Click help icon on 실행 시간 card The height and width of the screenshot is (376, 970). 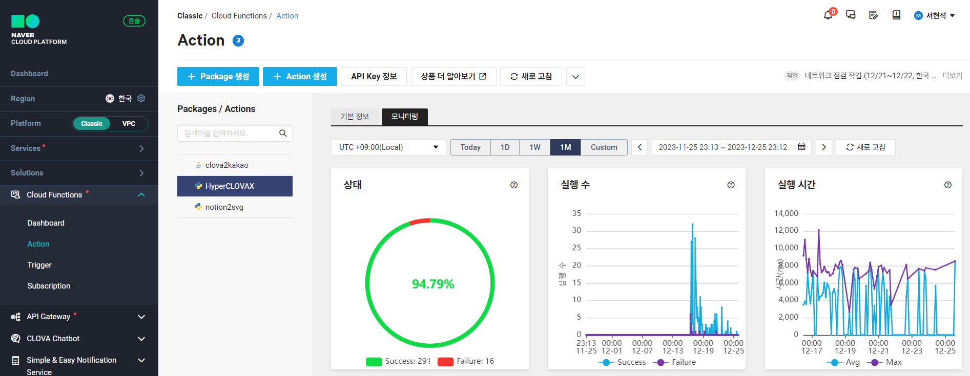tap(948, 185)
